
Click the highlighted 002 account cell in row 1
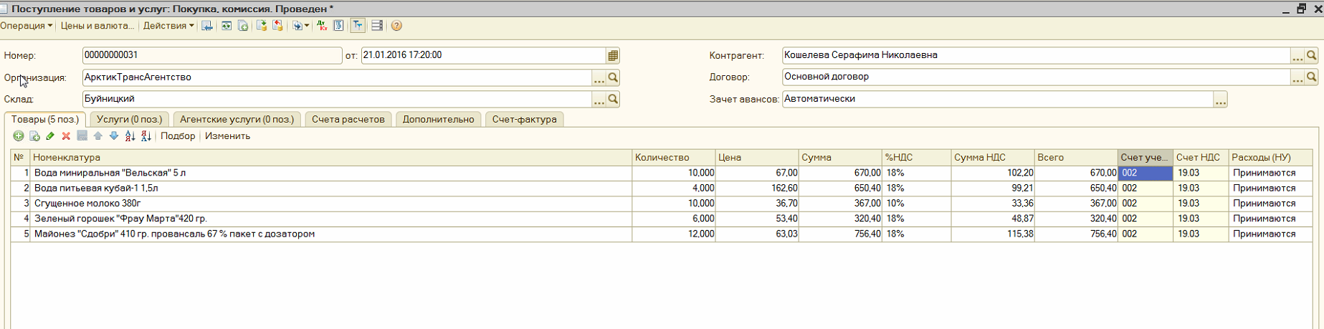click(1146, 173)
